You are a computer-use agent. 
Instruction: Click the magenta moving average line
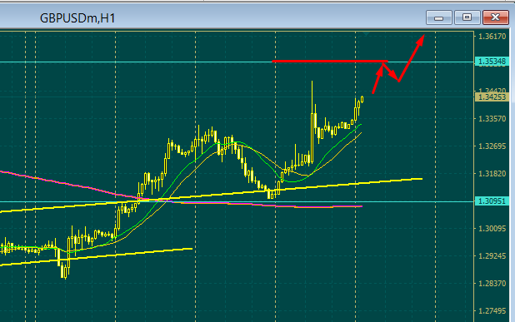(66, 183)
